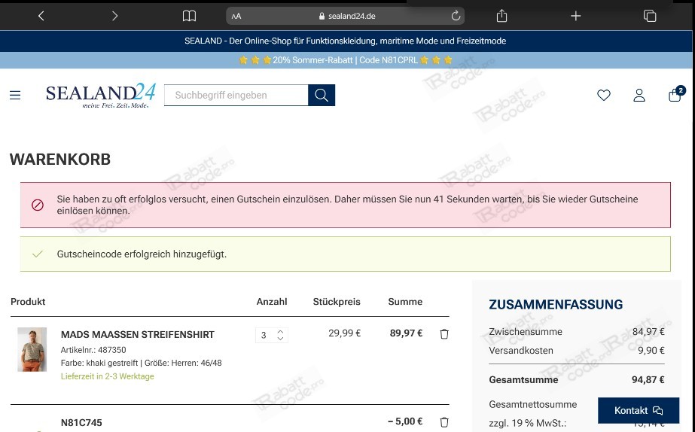Open the AA reader text-size menu
The width and height of the screenshot is (695, 432).
pos(236,17)
